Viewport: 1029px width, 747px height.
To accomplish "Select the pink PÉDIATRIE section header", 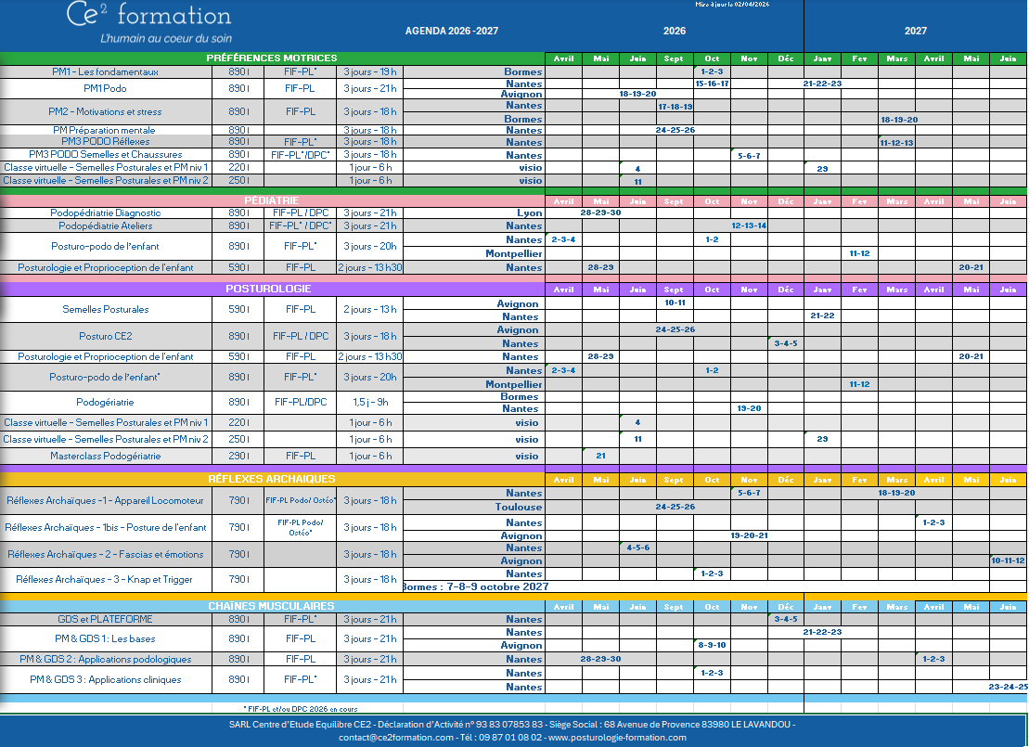I will 271,200.
